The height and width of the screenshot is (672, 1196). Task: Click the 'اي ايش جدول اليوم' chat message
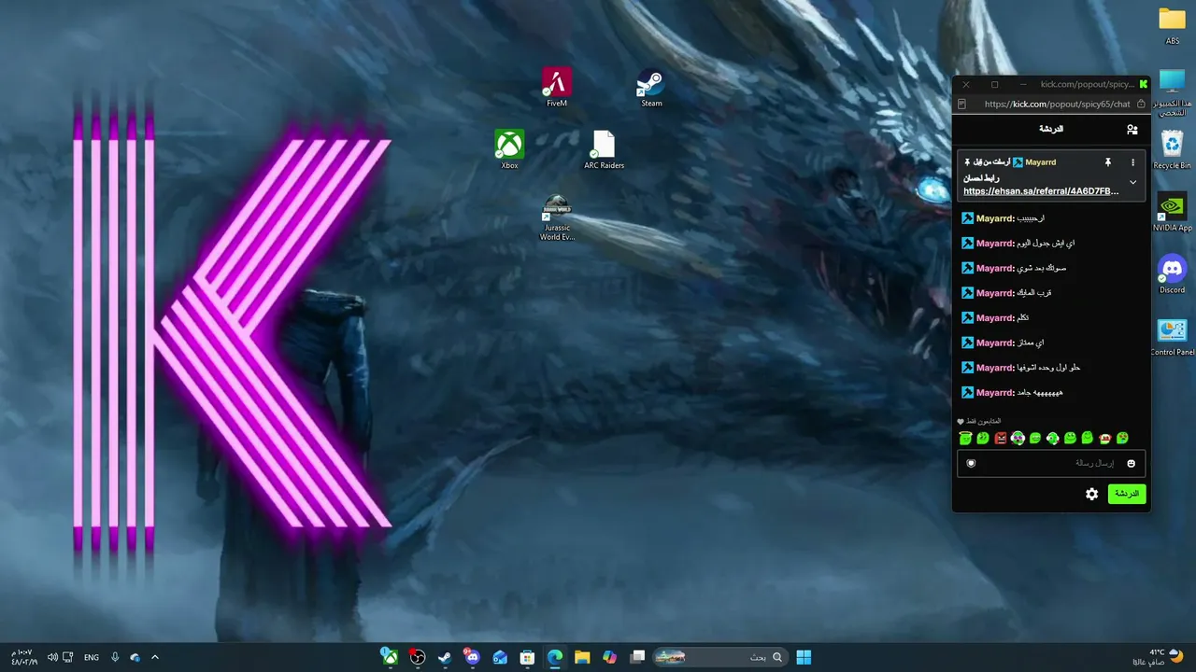[1046, 244]
